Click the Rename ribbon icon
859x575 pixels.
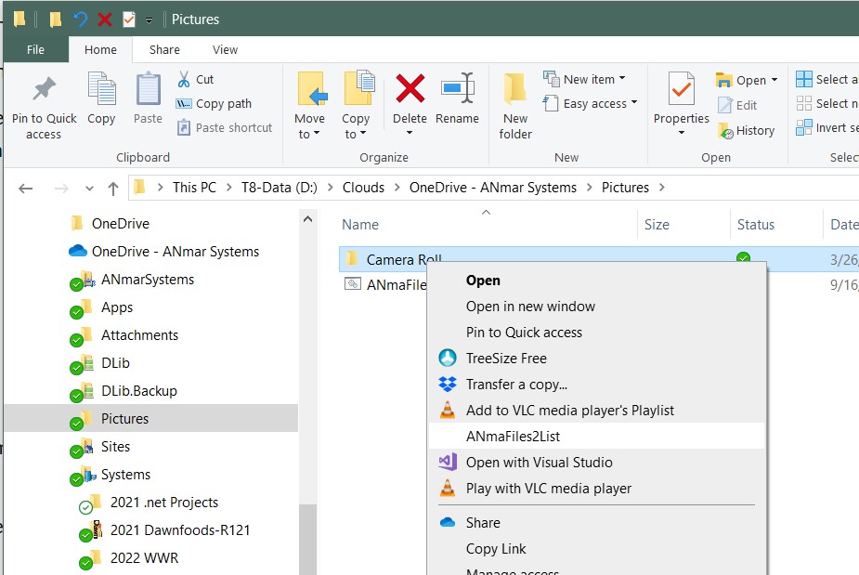(x=457, y=90)
